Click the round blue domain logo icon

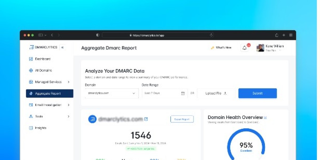93,119
